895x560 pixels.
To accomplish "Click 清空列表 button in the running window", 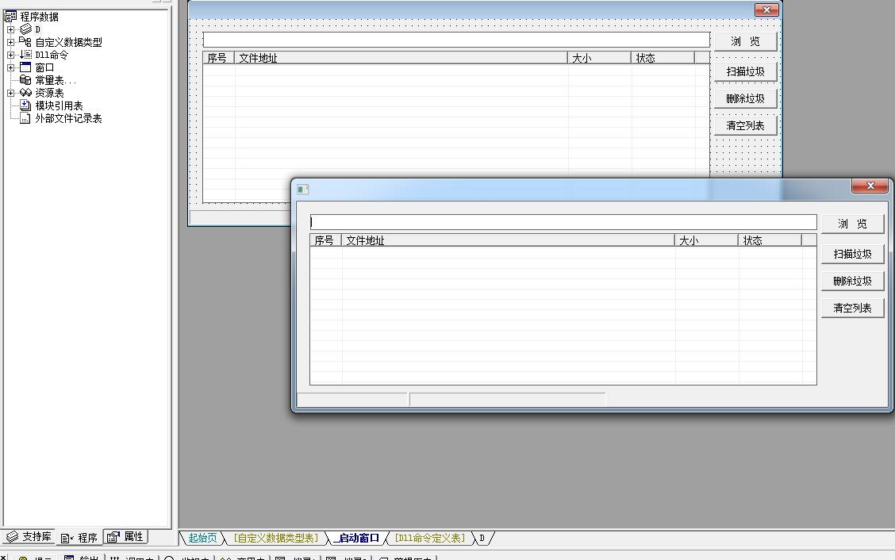I will [x=852, y=308].
